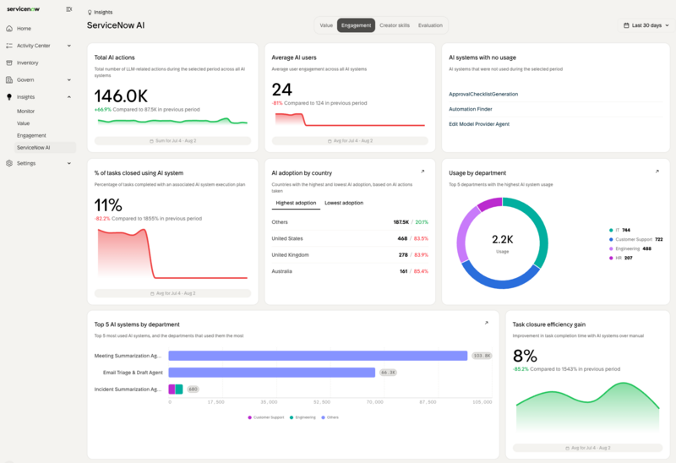Click the United States row
This screenshot has width=676, height=463.
point(350,238)
